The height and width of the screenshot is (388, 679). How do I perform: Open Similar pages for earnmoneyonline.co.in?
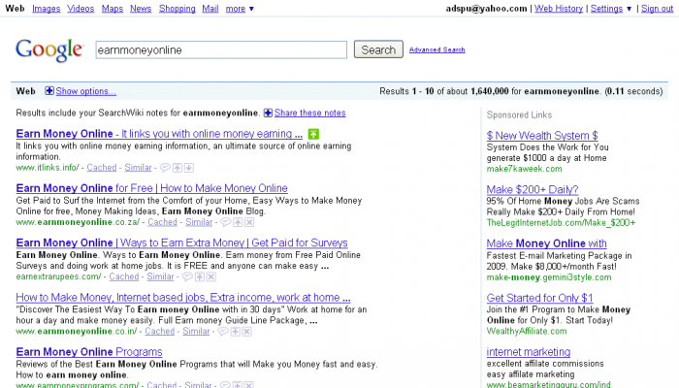(x=196, y=332)
